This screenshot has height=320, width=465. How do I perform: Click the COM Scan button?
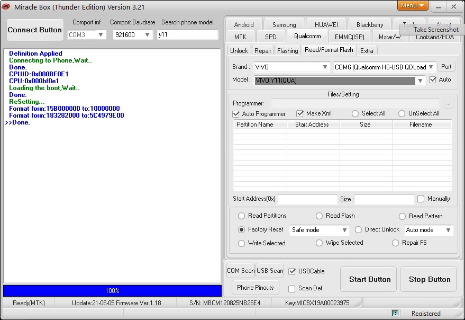point(241,271)
